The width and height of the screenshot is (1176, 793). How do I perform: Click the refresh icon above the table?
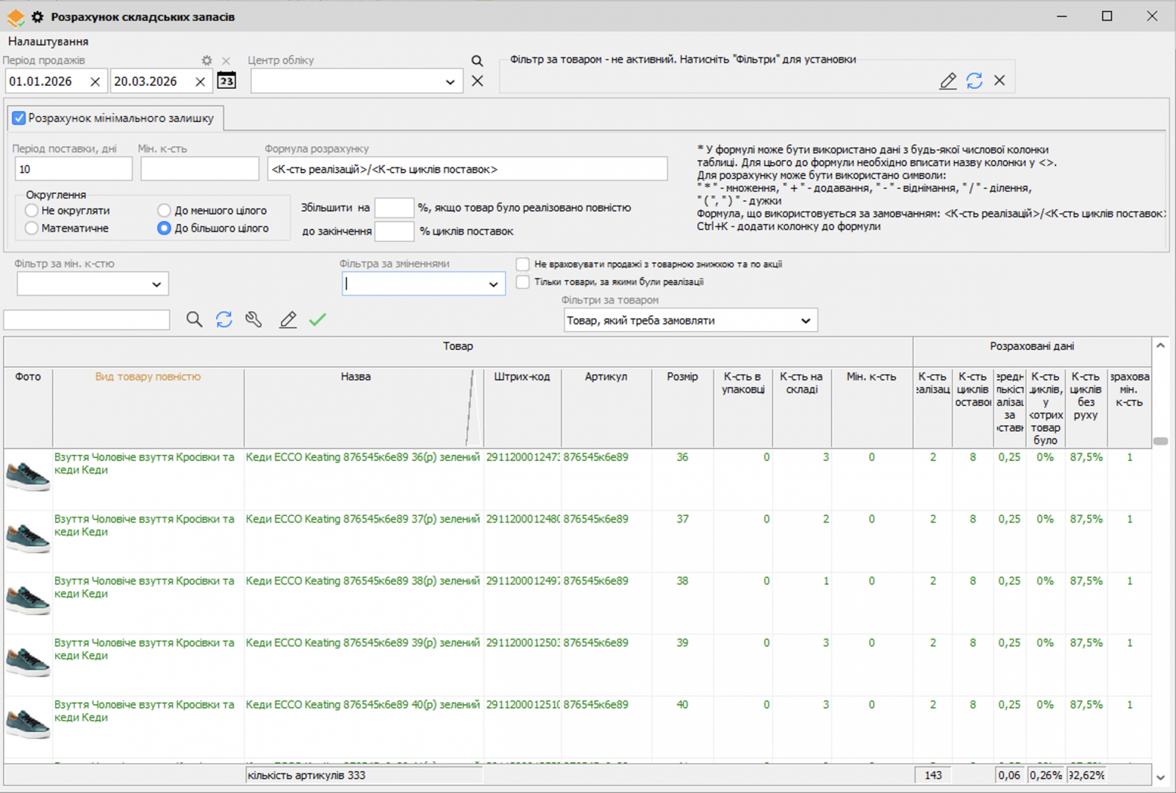coord(224,320)
